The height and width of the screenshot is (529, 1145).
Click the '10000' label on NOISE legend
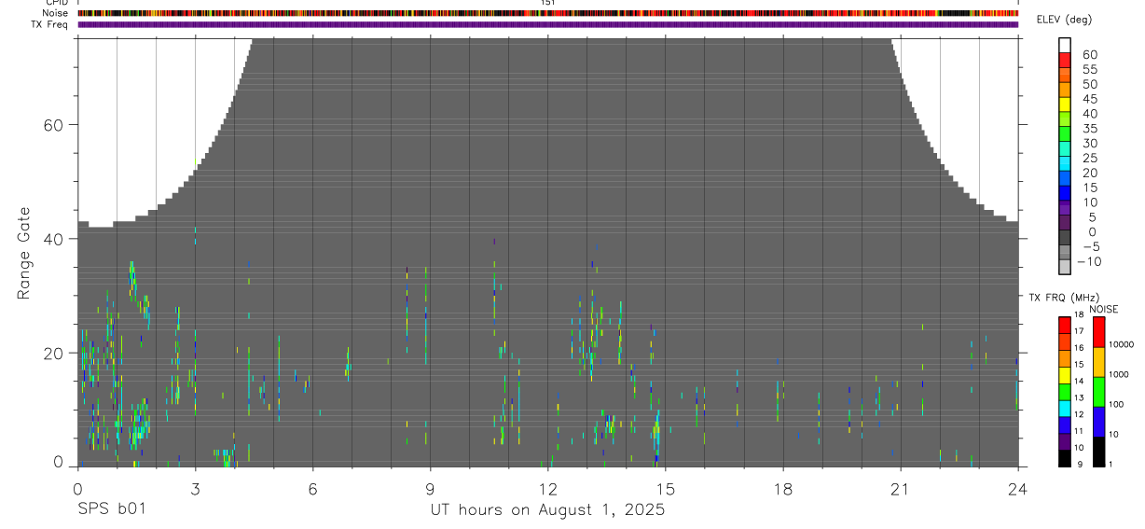(1120, 344)
